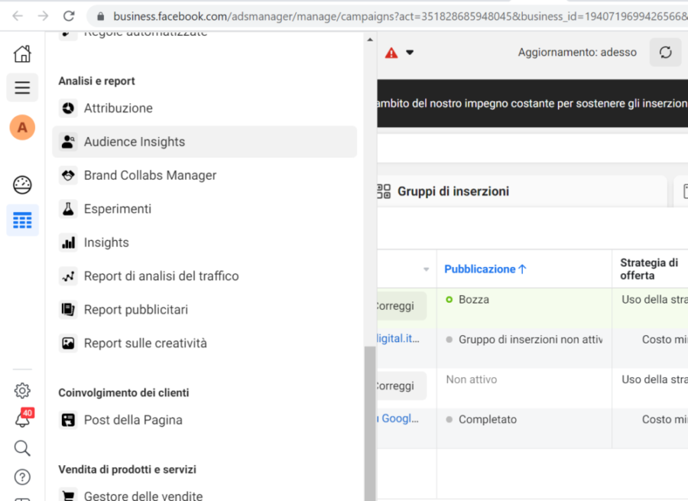
Task: Click the Gestore delle vendite cart icon
Action: pos(68,496)
